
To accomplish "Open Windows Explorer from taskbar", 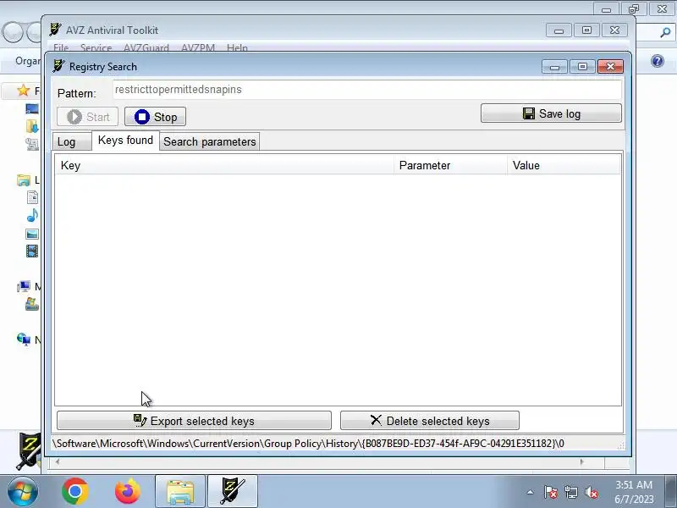I will [x=180, y=491].
